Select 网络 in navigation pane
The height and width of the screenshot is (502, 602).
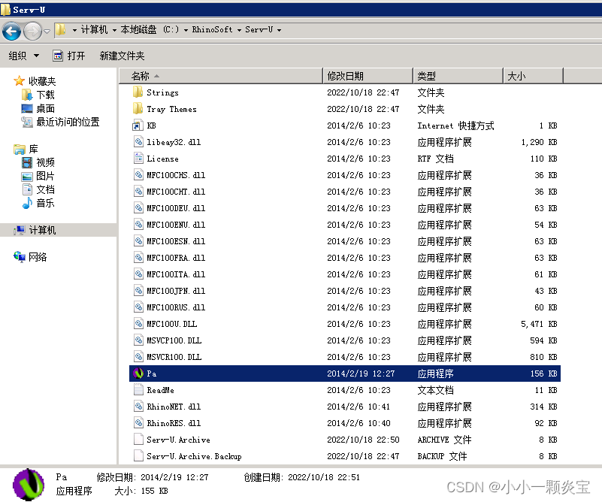(x=30, y=257)
